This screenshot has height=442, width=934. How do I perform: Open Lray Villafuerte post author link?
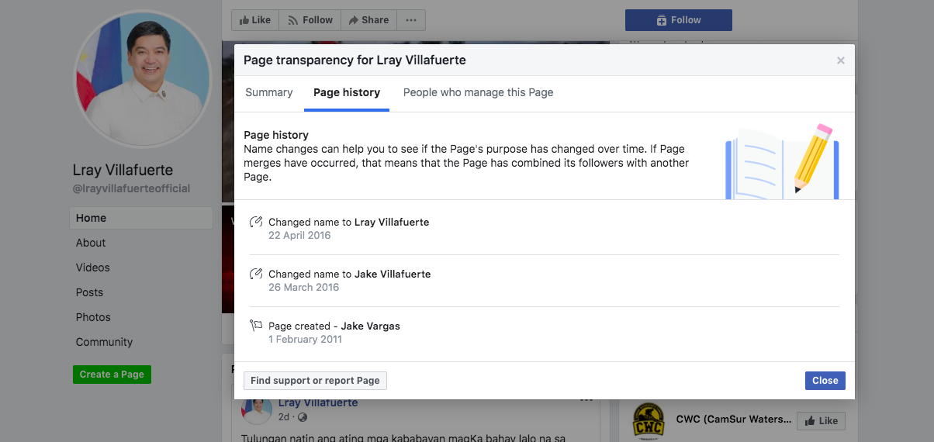(x=318, y=403)
